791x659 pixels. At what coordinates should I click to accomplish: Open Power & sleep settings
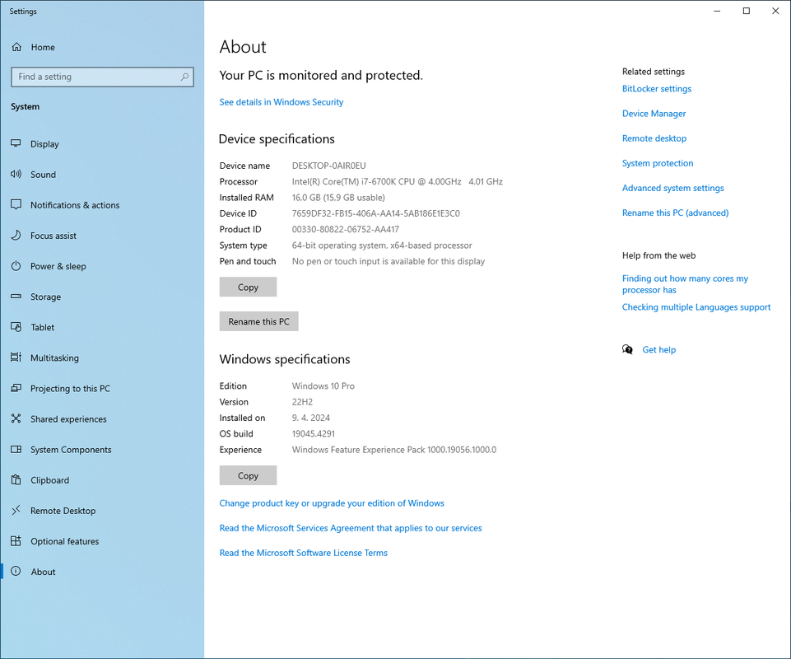point(102,266)
